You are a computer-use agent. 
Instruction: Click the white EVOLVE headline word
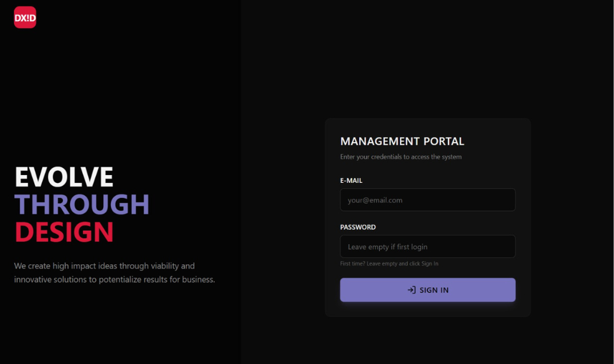click(64, 178)
